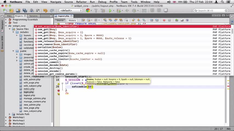This screenshot has width=234, height=131.
Task: Open the browser selection dropdown arrow
Action: [x=91, y=11]
